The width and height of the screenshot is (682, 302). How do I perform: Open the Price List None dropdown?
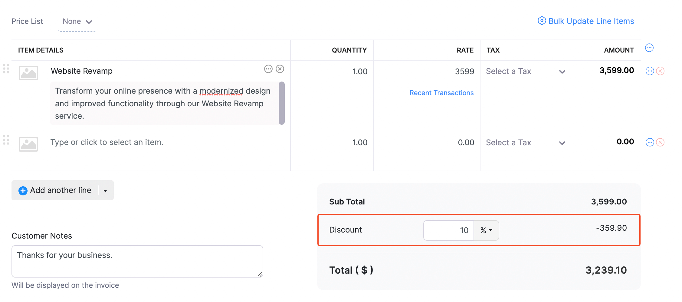pos(77,21)
